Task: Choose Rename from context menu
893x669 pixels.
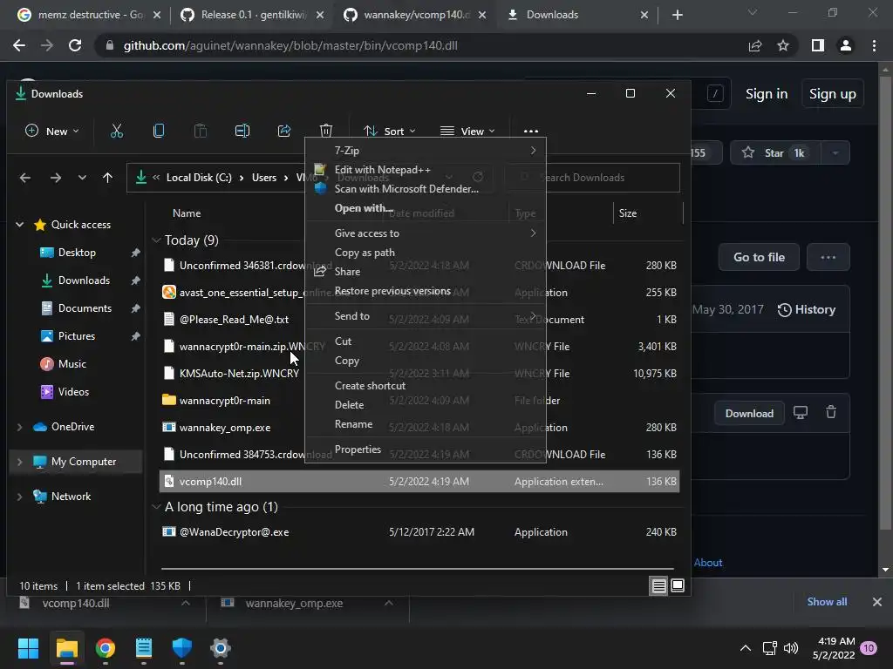Action: pyautogui.click(x=426, y=424)
